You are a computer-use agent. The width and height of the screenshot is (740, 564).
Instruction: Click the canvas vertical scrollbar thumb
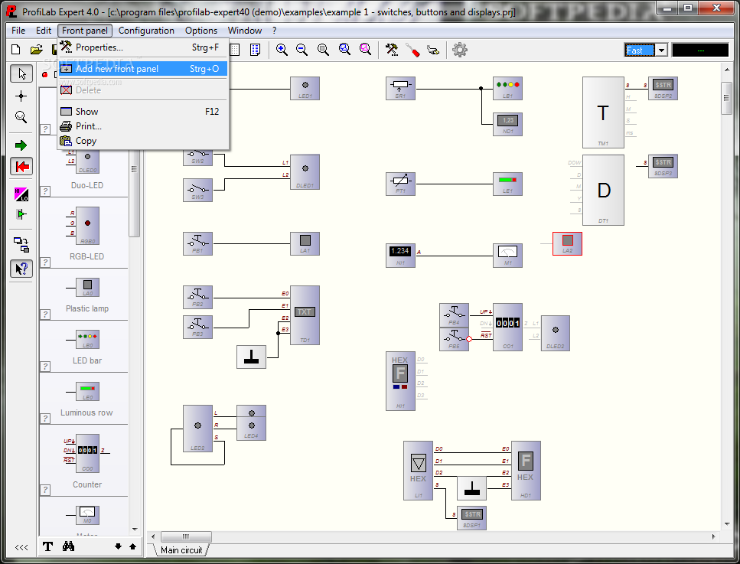(x=727, y=98)
